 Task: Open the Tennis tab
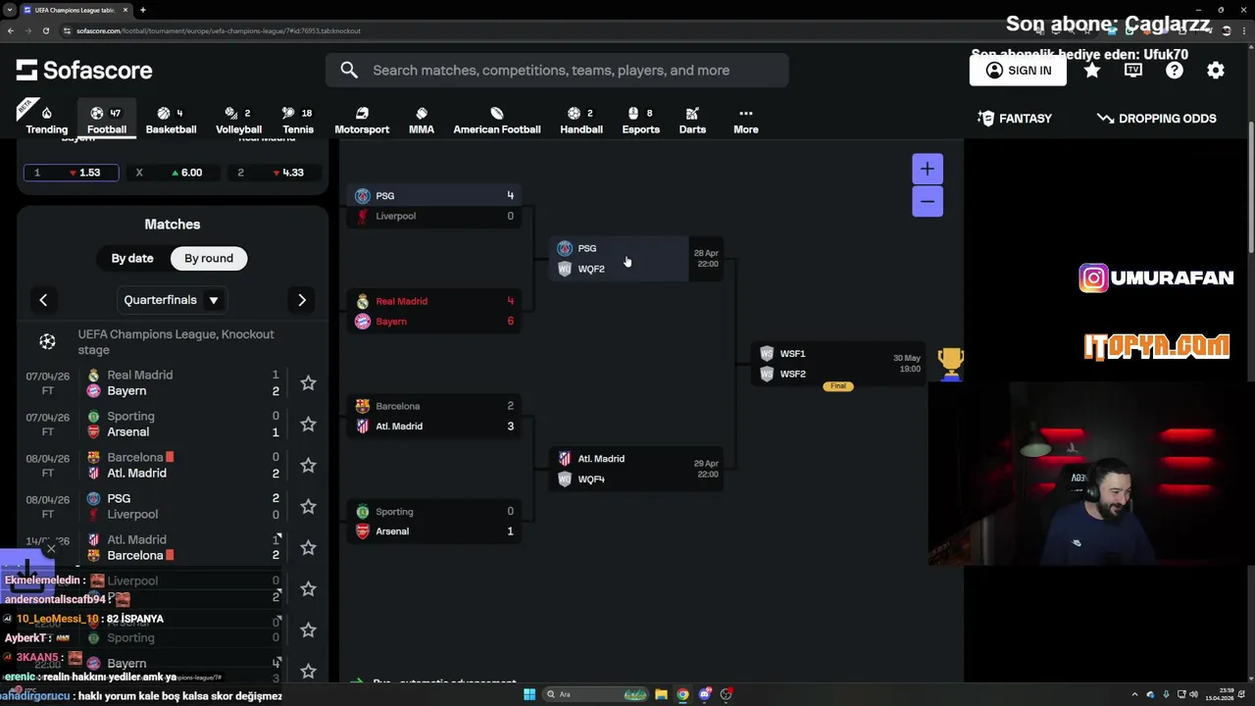(x=298, y=120)
